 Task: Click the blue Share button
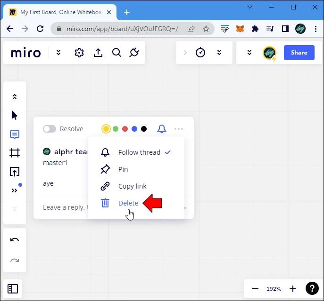(299, 53)
